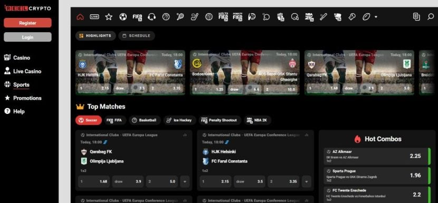Screen dimensions: 438x203
Task: Select the soccer ball sport icon
Action: coord(123,17)
